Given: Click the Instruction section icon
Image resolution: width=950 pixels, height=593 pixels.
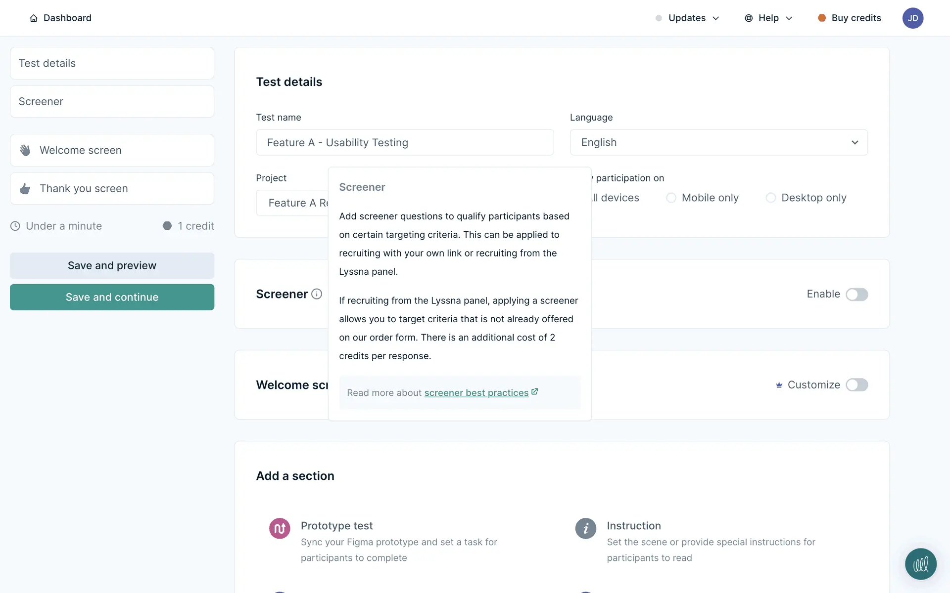Looking at the screenshot, I should pyautogui.click(x=585, y=528).
